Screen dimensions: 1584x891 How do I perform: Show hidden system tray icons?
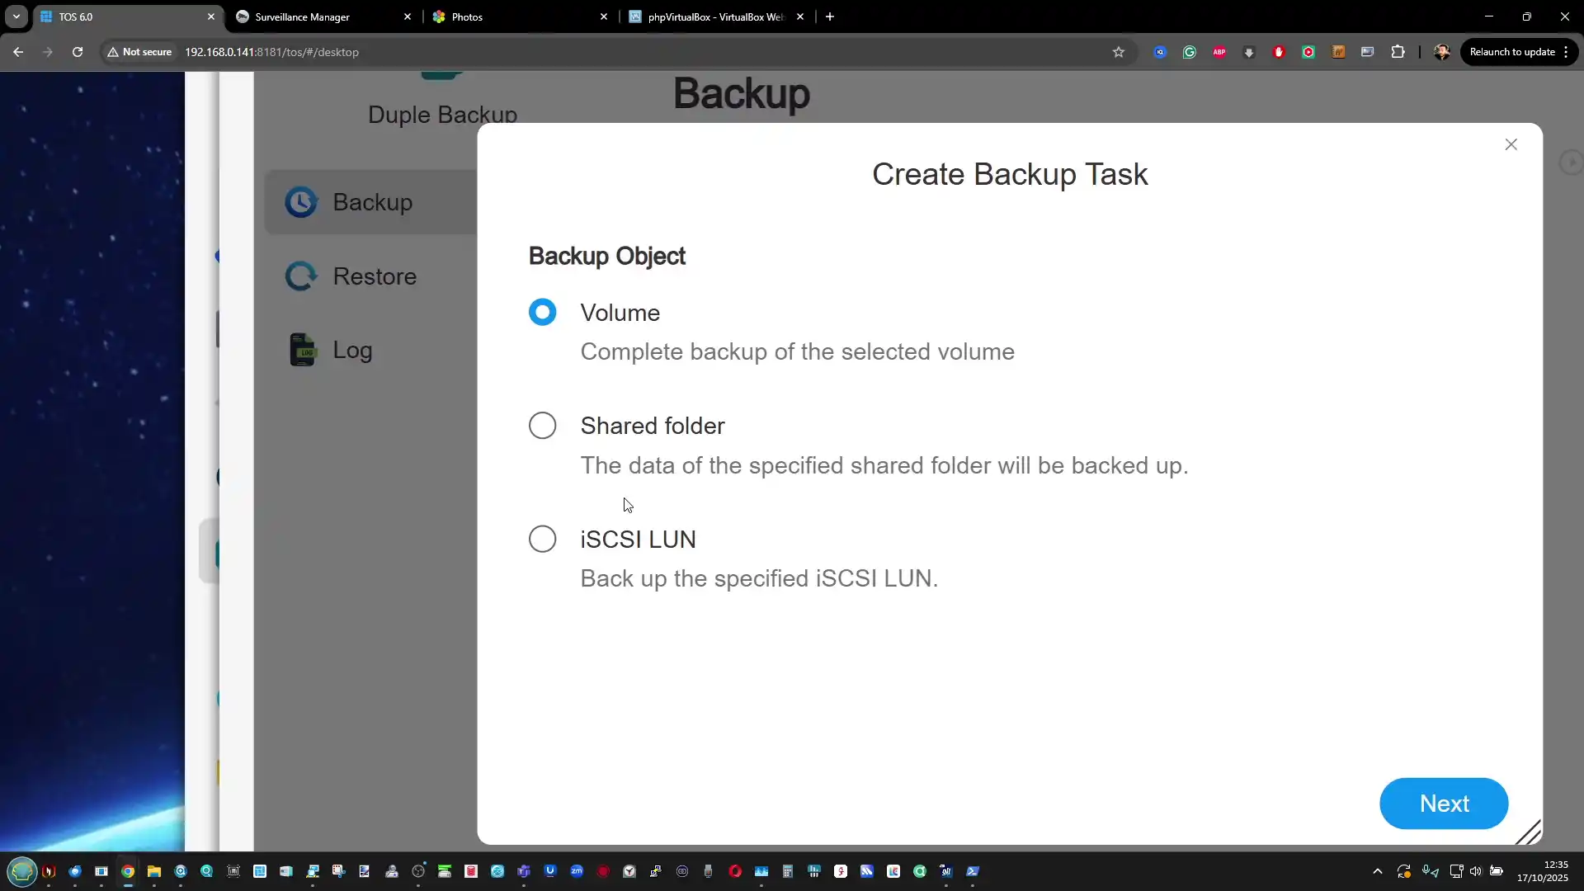1377,871
